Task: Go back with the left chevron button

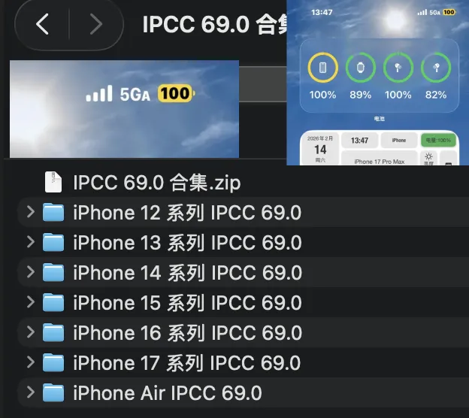Action: (x=42, y=24)
